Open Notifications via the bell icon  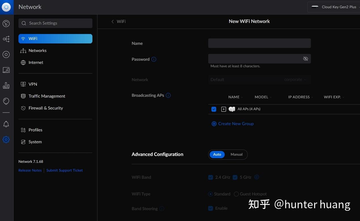point(6,124)
